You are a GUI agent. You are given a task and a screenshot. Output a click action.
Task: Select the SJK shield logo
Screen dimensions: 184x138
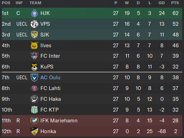pos(34,35)
